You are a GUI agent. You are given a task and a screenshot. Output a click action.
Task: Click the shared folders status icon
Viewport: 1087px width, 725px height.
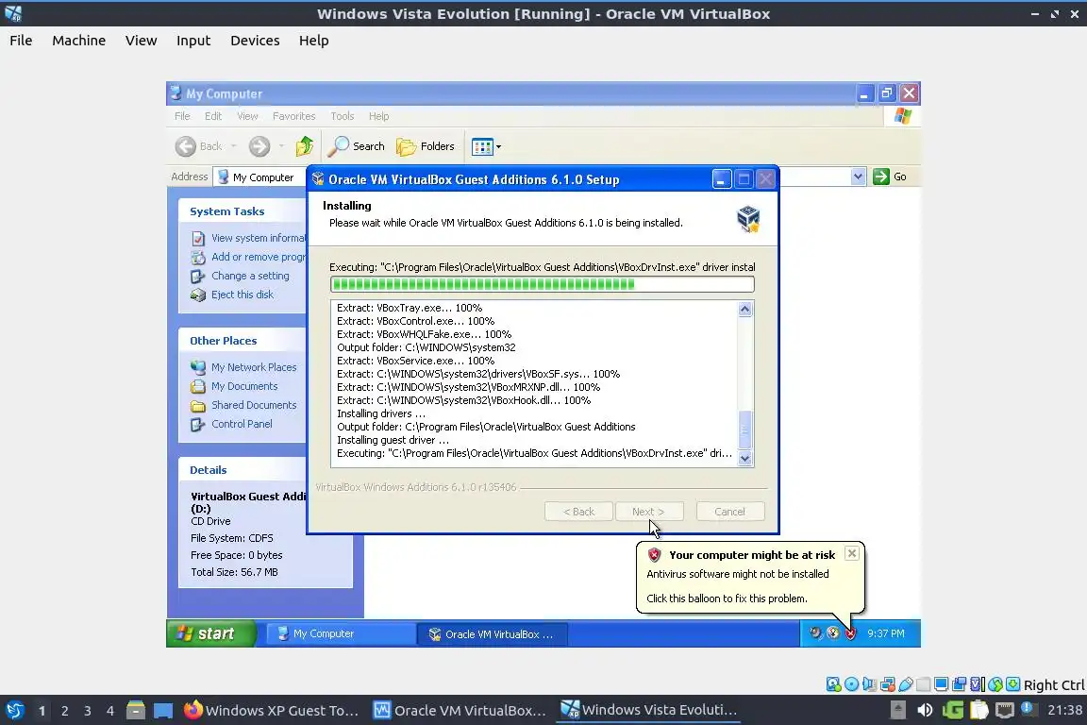[x=924, y=684]
